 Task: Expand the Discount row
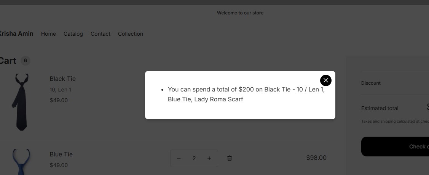pos(371,83)
